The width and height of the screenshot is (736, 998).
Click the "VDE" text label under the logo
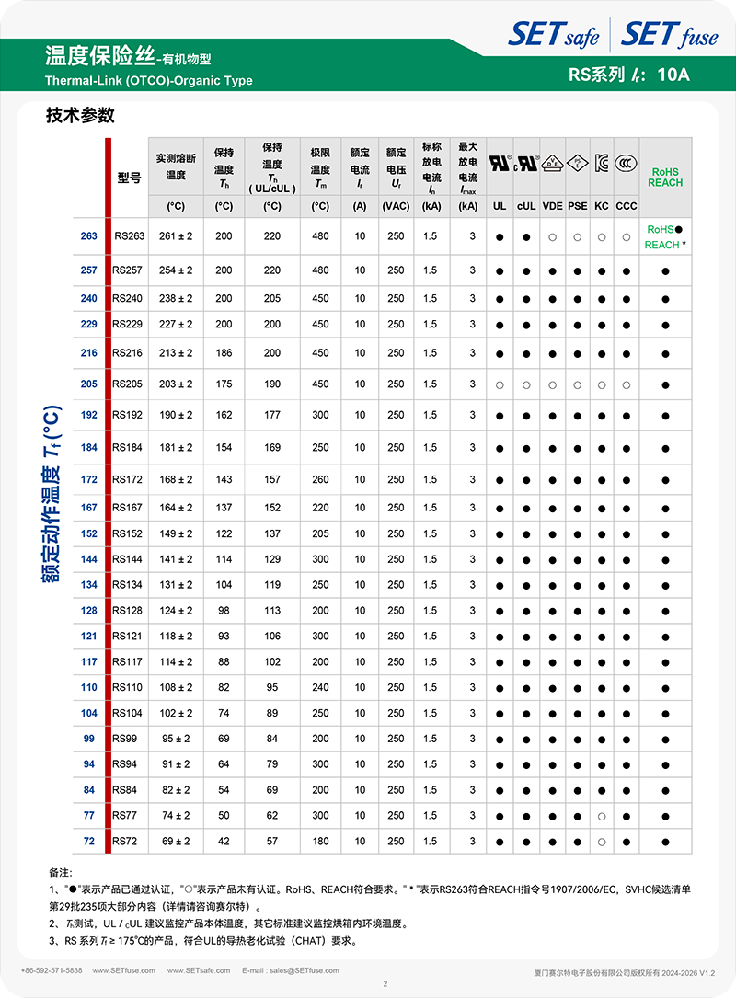(x=552, y=206)
